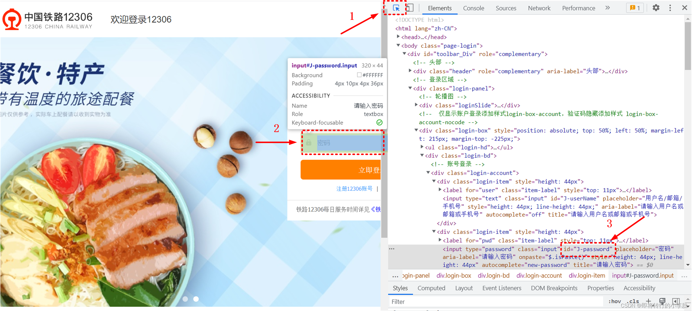Expand the div class="loginSlide" node
This screenshot has width=692, height=311.
(416, 105)
